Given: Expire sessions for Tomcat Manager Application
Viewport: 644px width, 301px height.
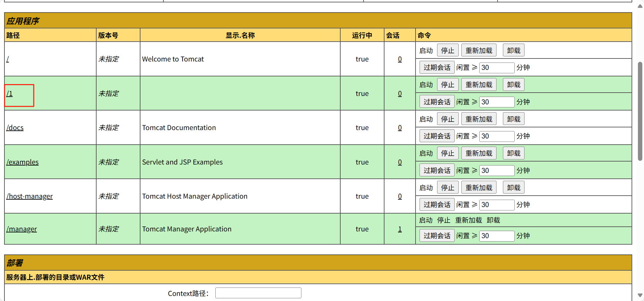Looking at the screenshot, I should coord(437,235).
